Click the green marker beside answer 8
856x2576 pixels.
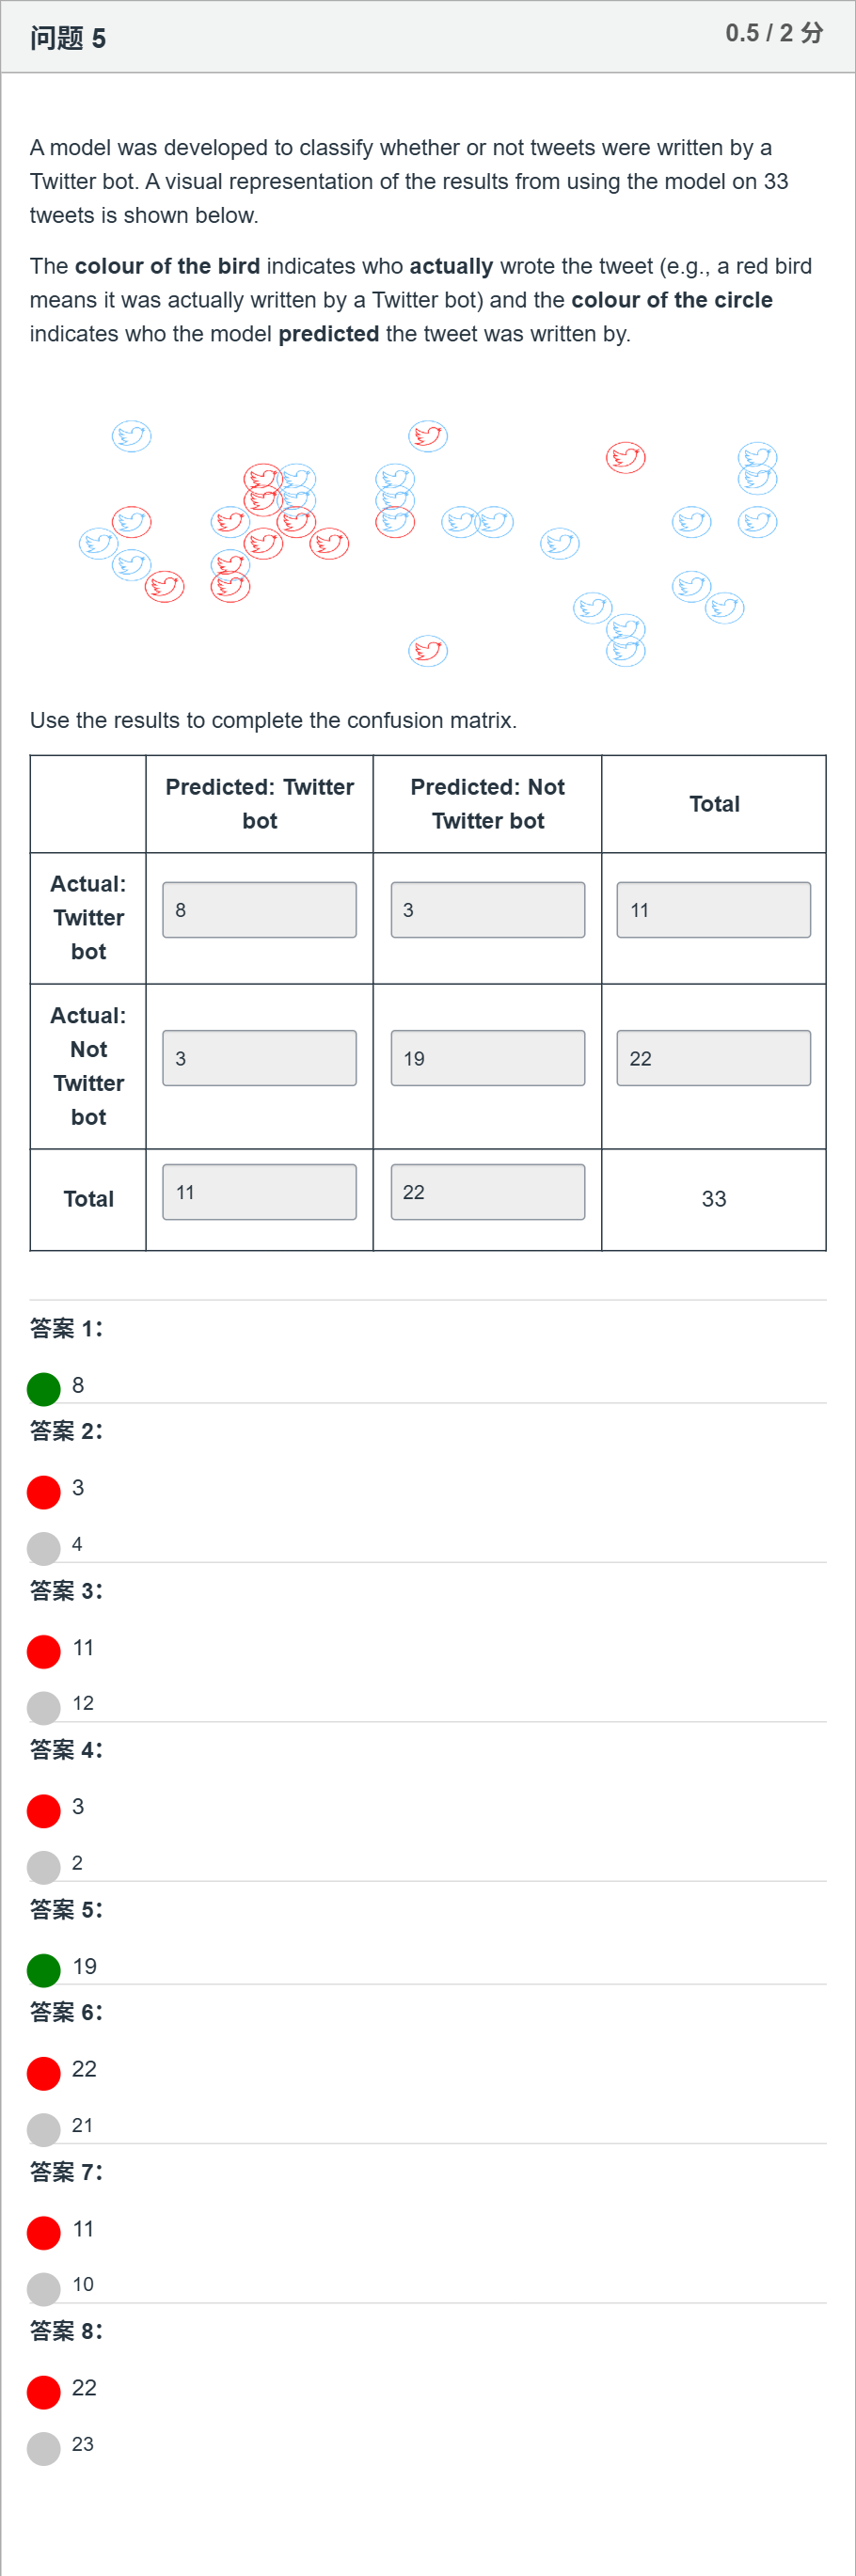[x=44, y=1388]
